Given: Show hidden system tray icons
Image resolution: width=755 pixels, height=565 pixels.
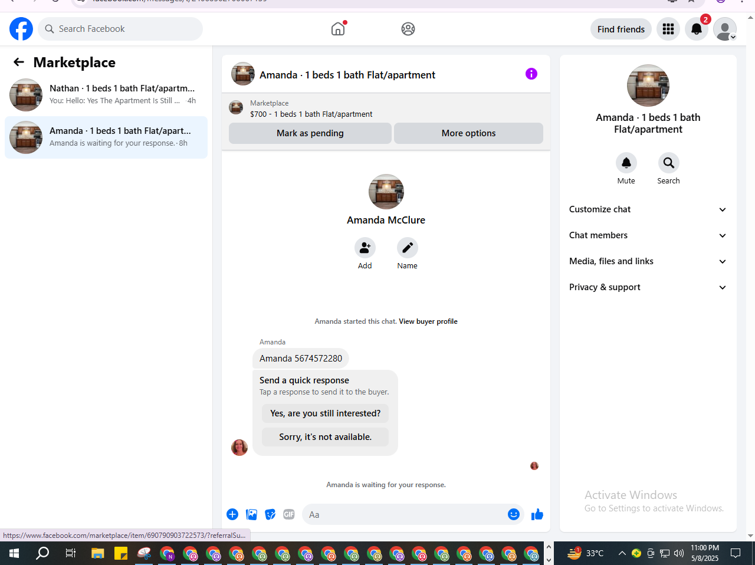Looking at the screenshot, I should pos(622,553).
